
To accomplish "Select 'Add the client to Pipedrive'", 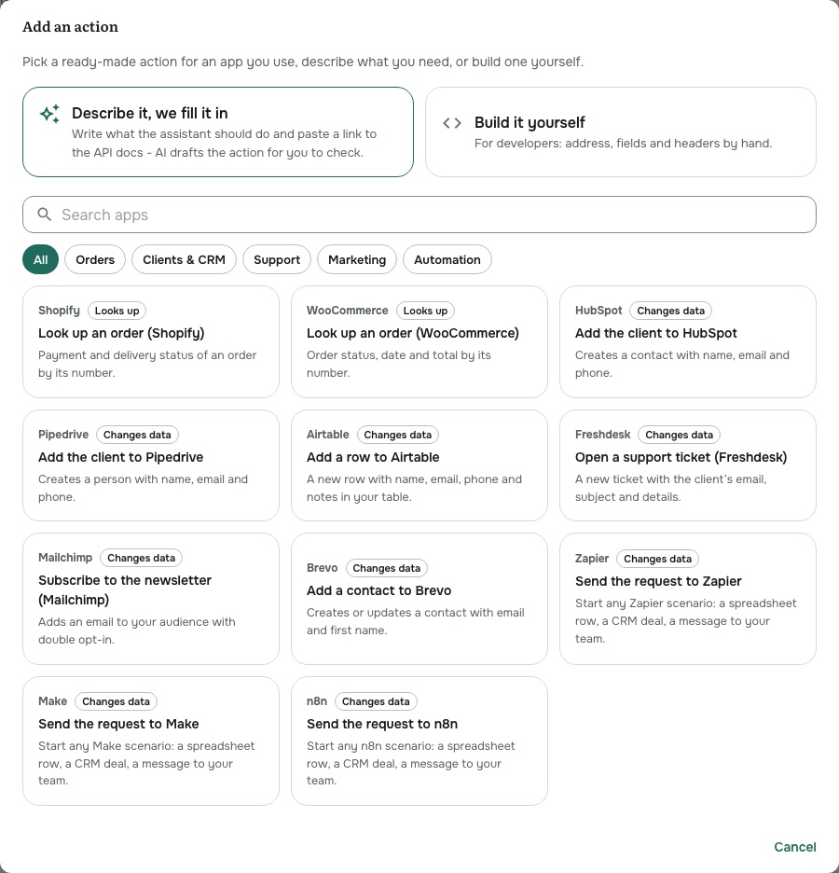I will click(151, 465).
